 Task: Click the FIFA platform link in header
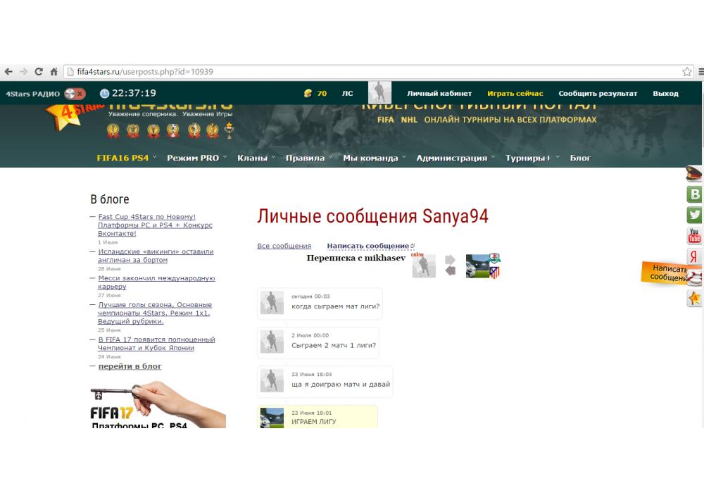coord(385,120)
